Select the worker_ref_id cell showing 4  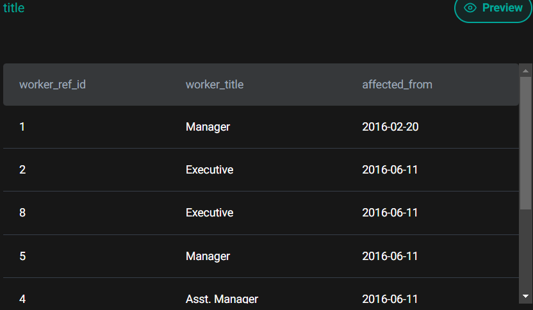click(x=22, y=299)
